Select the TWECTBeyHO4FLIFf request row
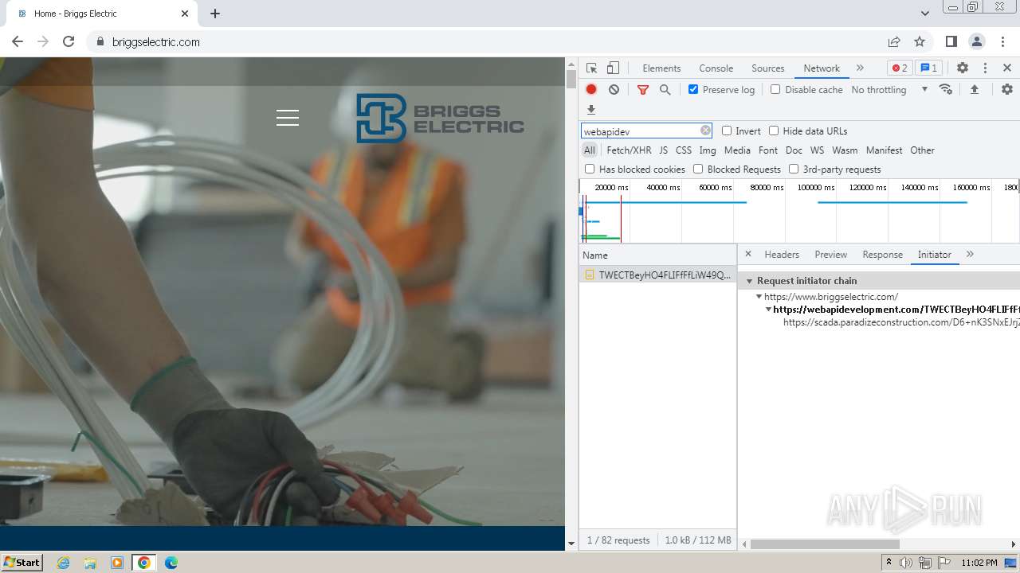1020x573 pixels. coord(657,275)
